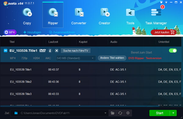Remove EU_103539.Title1 with the X icon
Image resolution: width=183 pixels, height=119 pixels.
(57, 51)
